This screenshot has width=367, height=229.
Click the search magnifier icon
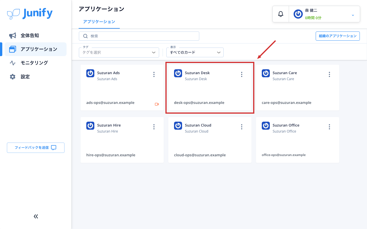tap(85, 36)
